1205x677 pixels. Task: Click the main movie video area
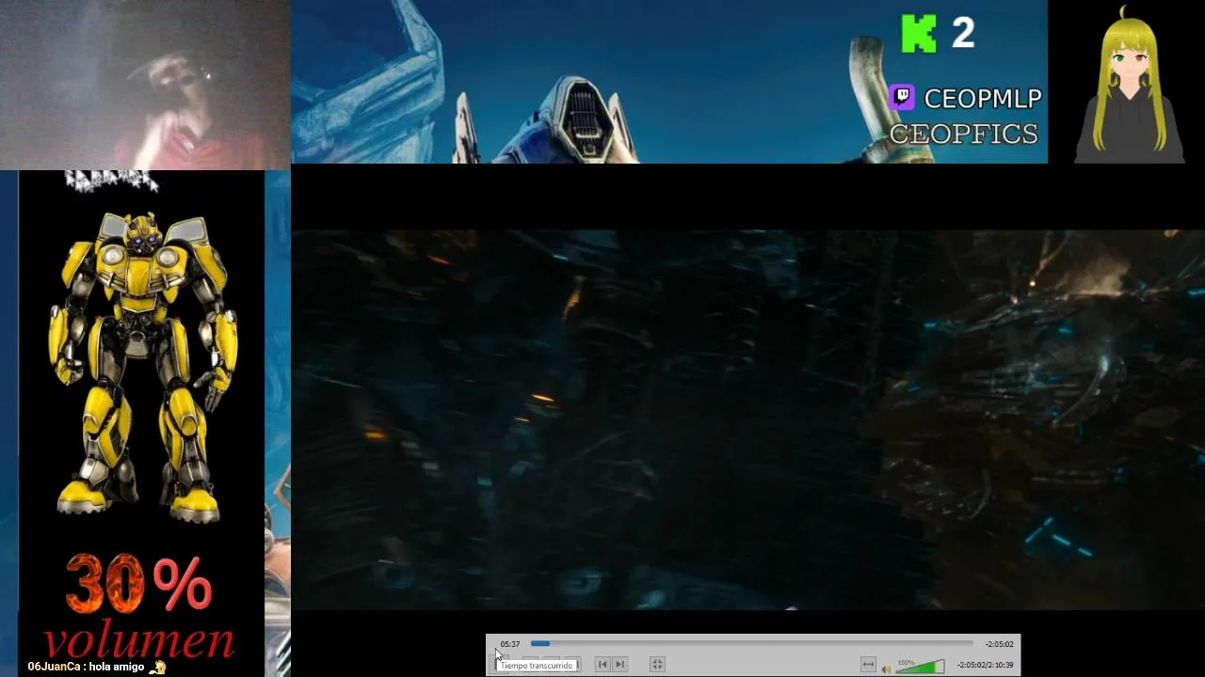point(748,419)
